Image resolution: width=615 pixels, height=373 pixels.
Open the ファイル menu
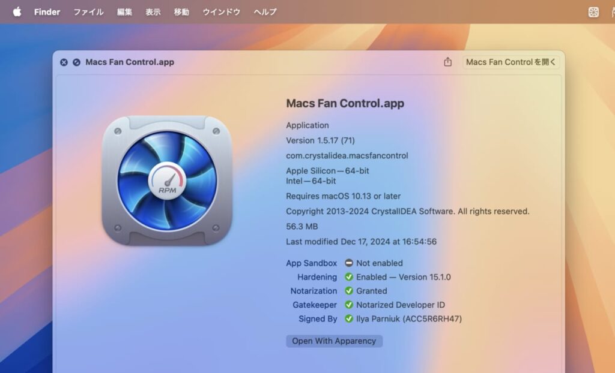(88, 11)
